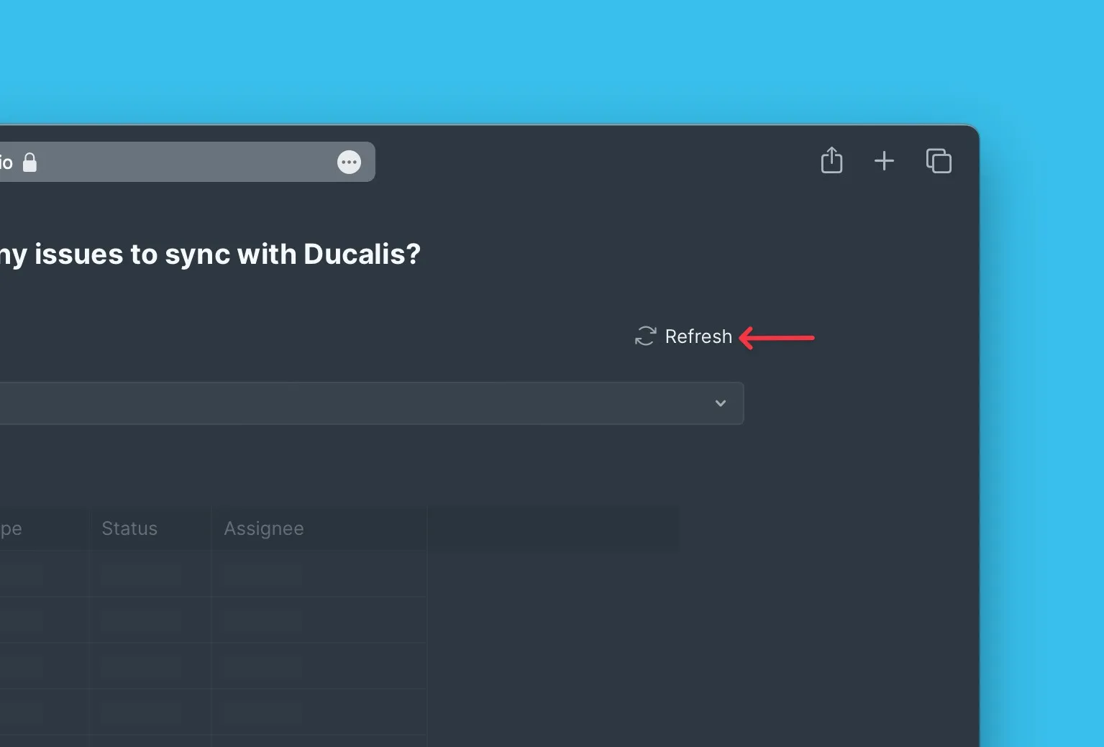
Task: Focus the browser address bar
Action: pos(180,162)
